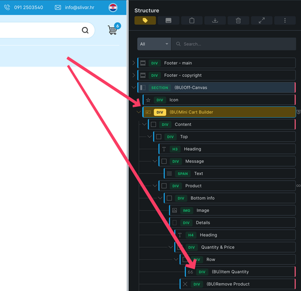The width and height of the screenshot is (301, 291).
Task: Expand the Footer - copyright element
Action: pyautogui.click(x=134, y=76)
